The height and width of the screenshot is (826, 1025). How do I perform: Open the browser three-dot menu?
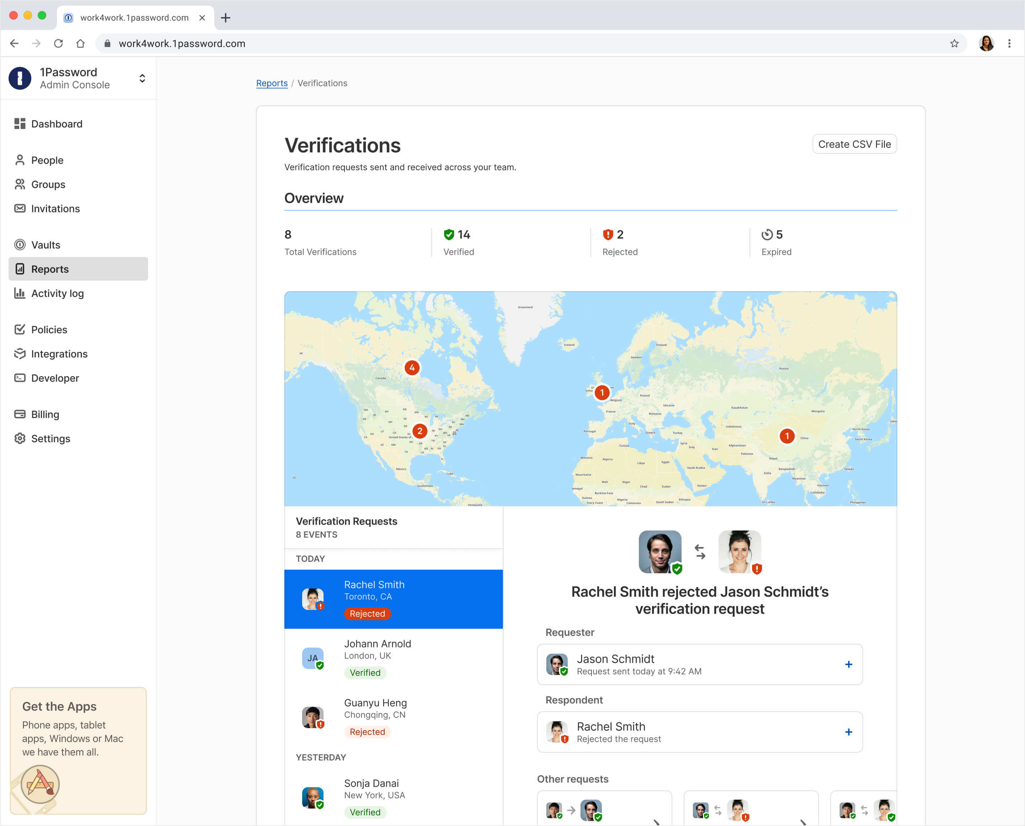[x=1009, y=43]
